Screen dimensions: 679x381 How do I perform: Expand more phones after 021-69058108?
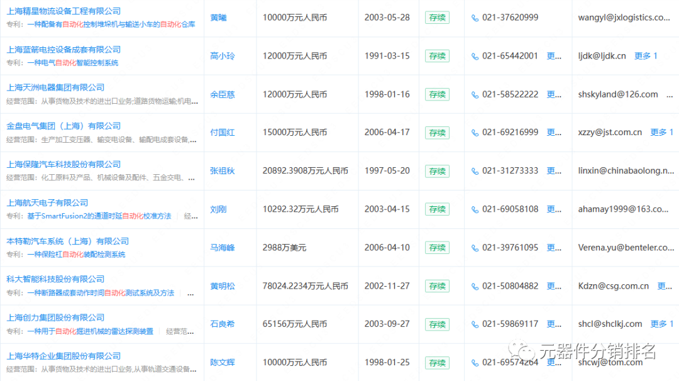pos(554,209)
